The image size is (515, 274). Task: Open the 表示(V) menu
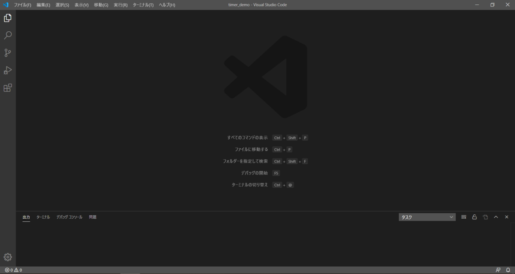tap(82, 5)
